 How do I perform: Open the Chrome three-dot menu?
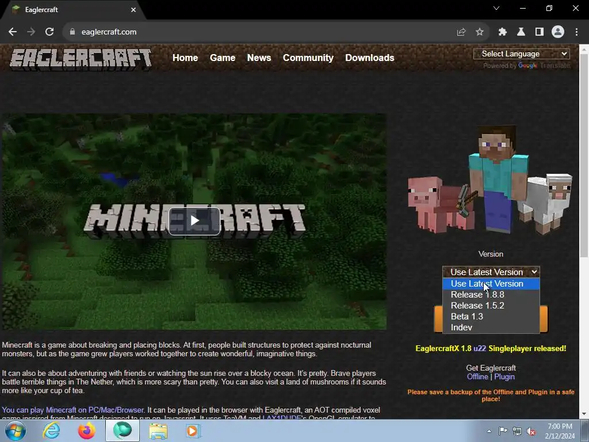point(576,32)
